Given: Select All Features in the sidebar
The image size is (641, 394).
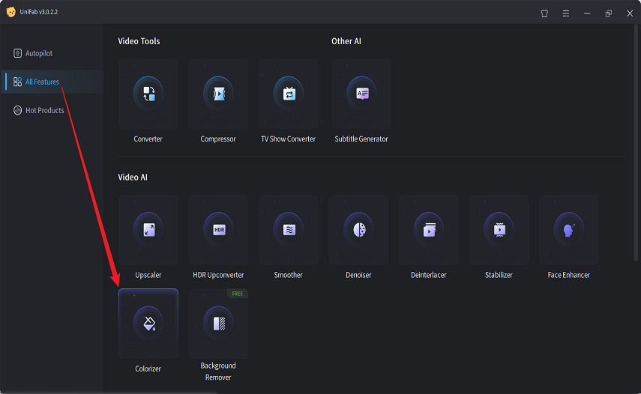Looking at the screenshot, I should coord(42,82).
